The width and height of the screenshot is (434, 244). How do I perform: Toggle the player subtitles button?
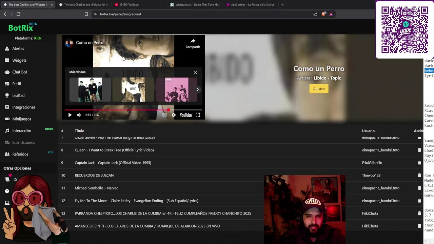pyautogui.click(x=164, y=115)
